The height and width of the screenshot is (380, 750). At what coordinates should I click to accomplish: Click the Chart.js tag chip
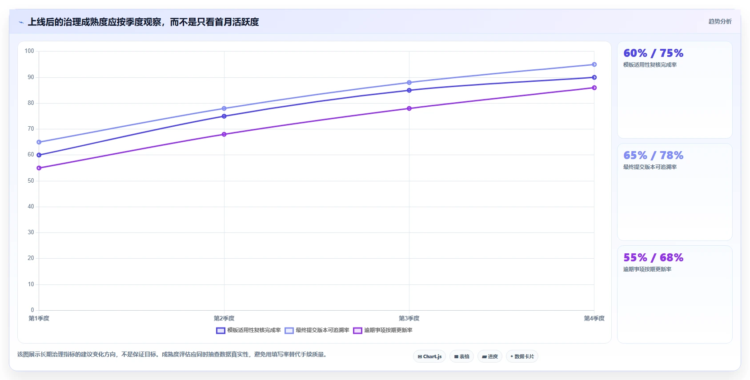pos(429,356)
